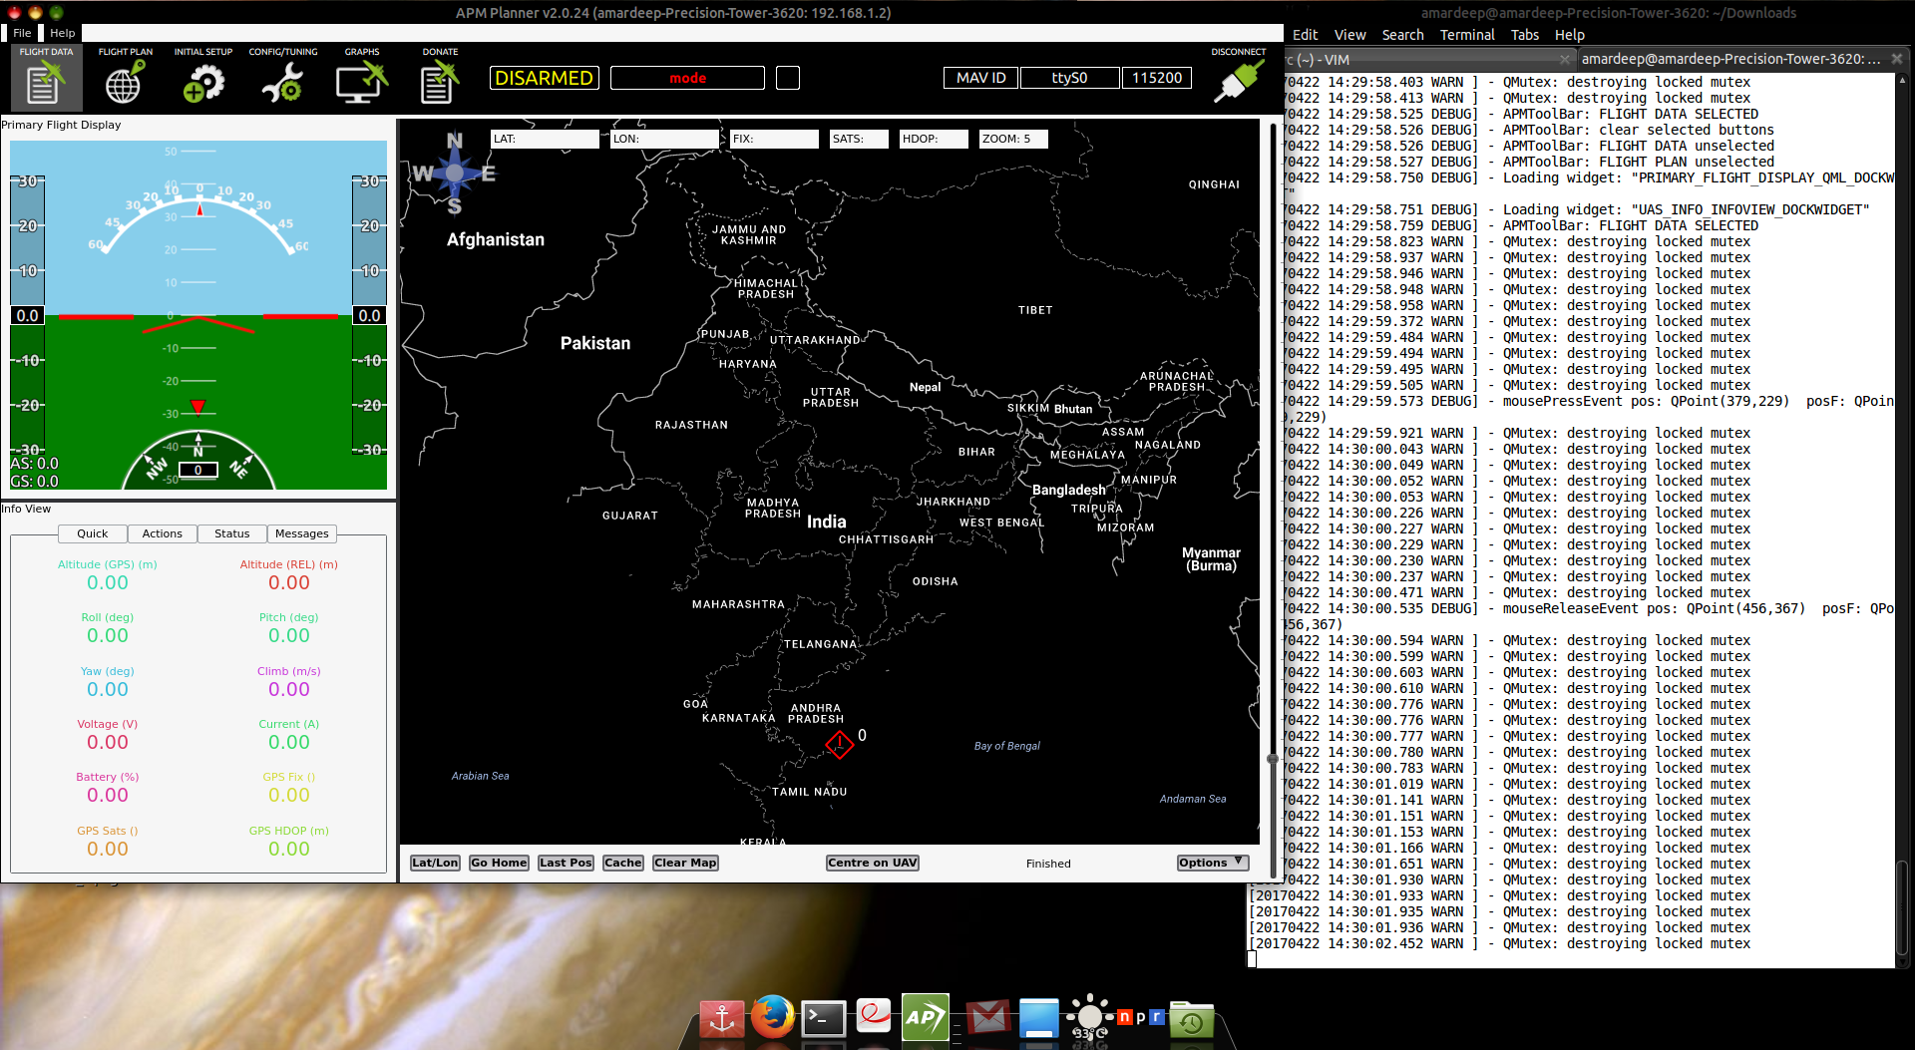Viewport: 1915px width, 1050px height.
Task: Open the green backup folder dock icon
Action: click(1192, 1019)
